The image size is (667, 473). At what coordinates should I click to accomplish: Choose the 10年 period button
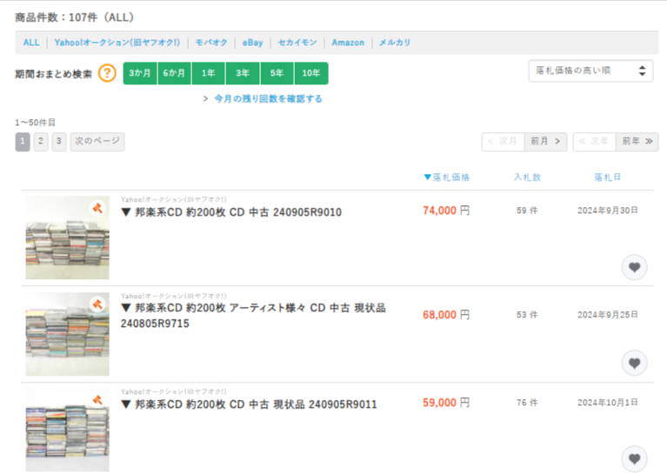tap(310, 73)
